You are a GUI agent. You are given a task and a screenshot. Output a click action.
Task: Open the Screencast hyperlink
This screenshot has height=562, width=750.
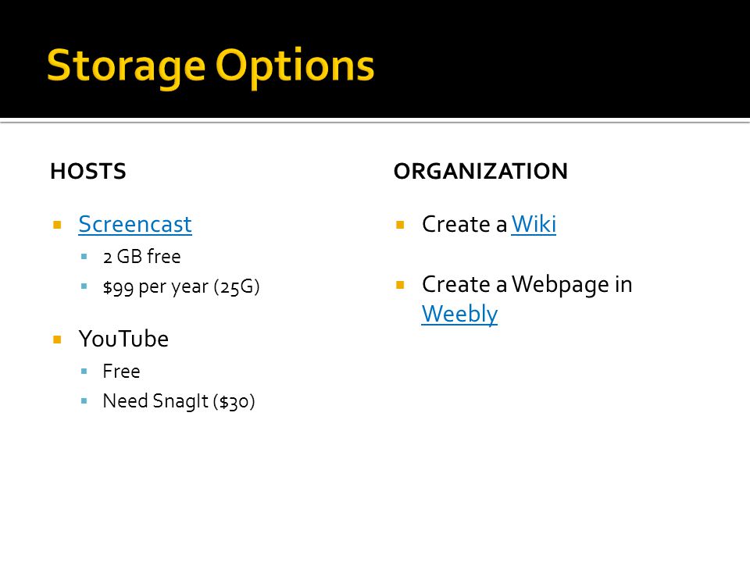(x=135, y=224)
